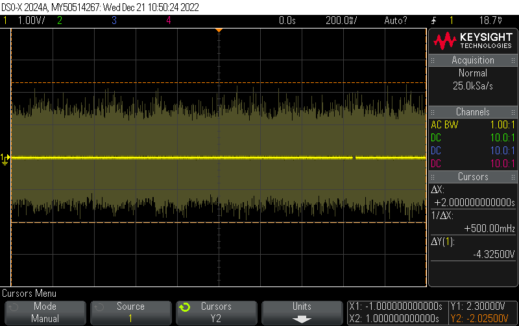Screen dimensions: 519x326
Task: Click the X2 1.000000000000s cursor value
Action: coord(394,319)
